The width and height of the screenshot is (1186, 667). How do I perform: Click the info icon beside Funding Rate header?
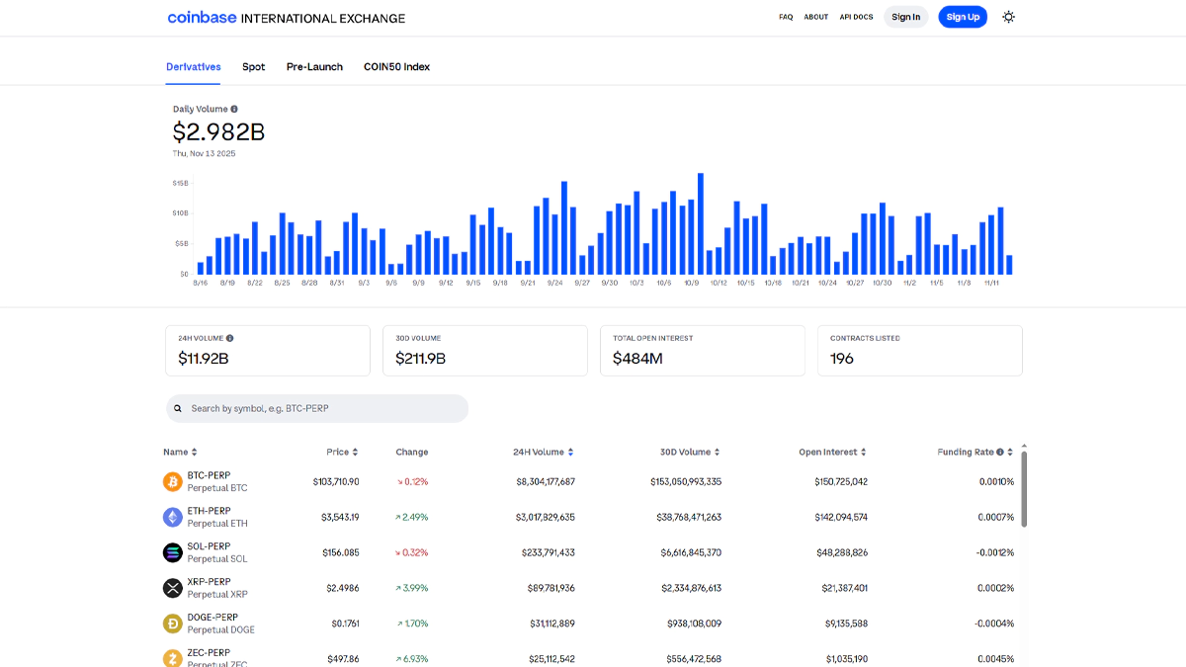1000,452
